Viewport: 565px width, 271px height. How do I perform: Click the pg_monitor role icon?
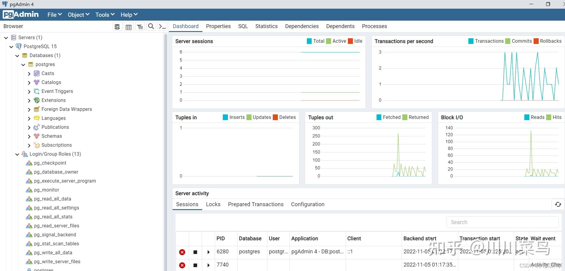coord(29,190)
